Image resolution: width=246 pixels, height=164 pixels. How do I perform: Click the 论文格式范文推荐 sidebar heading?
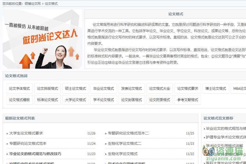(x=218, y=118)
